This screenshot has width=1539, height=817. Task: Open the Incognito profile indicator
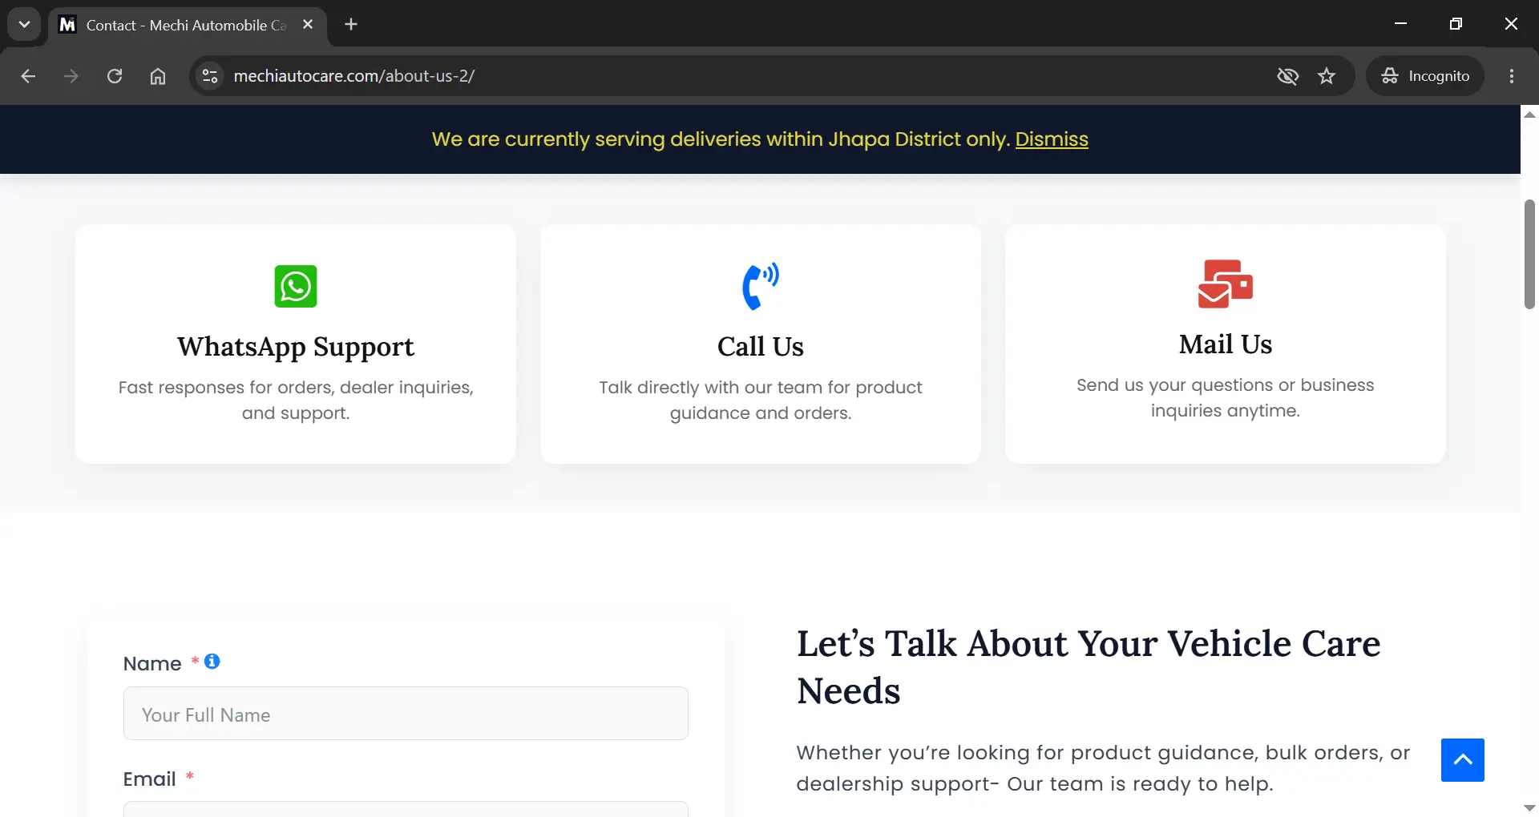tap(1425, 76)
